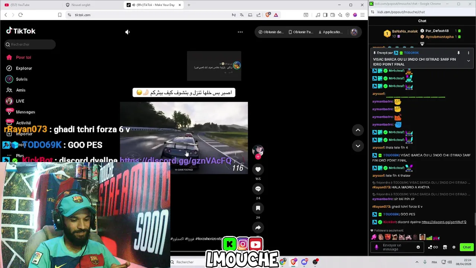Screen dimensions: 476x268
Task: Click the Kick channel points icon
Action: (433, 247)
